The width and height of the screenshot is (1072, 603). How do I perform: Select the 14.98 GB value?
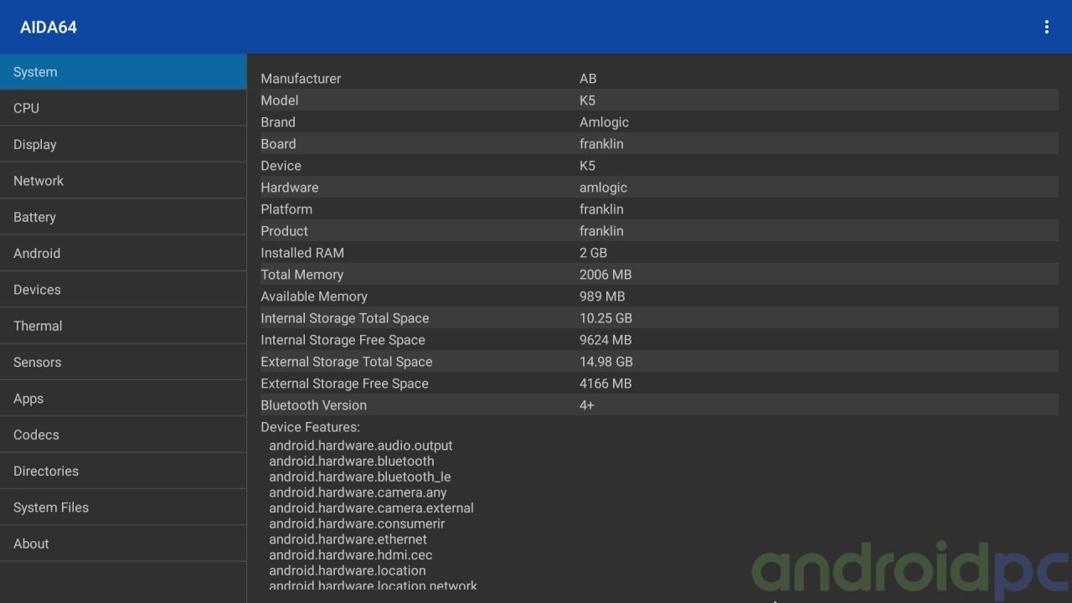pos(606,362)
